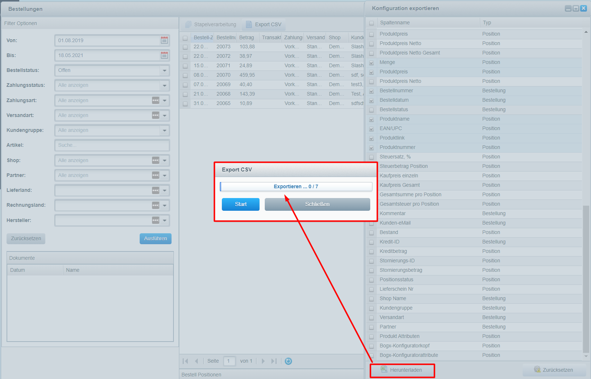The image size is (591, 379).
Task: Open Shop filter multi-select dots icon
Action: pyautogui.click(x=156, y=160)
